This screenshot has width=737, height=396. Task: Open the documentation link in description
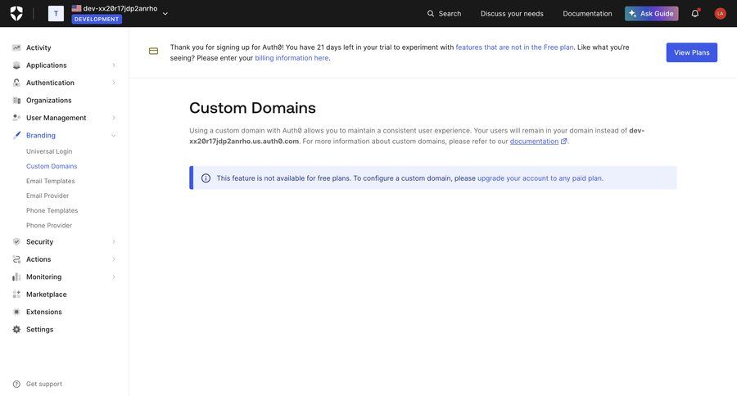(x=534, y=141)
